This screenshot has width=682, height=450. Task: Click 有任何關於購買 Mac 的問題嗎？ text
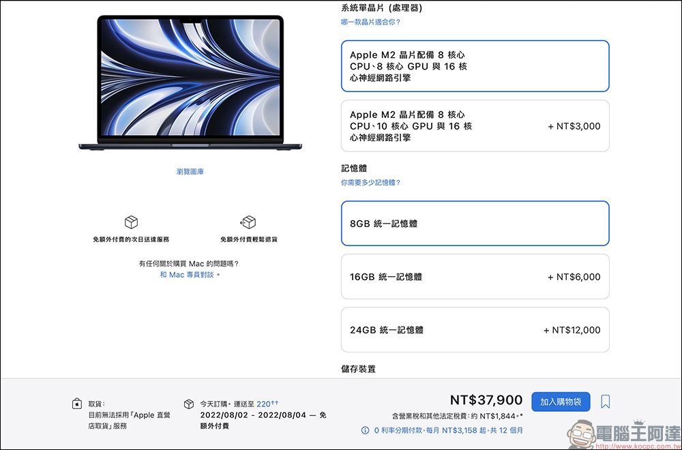(x=189, y=263)
